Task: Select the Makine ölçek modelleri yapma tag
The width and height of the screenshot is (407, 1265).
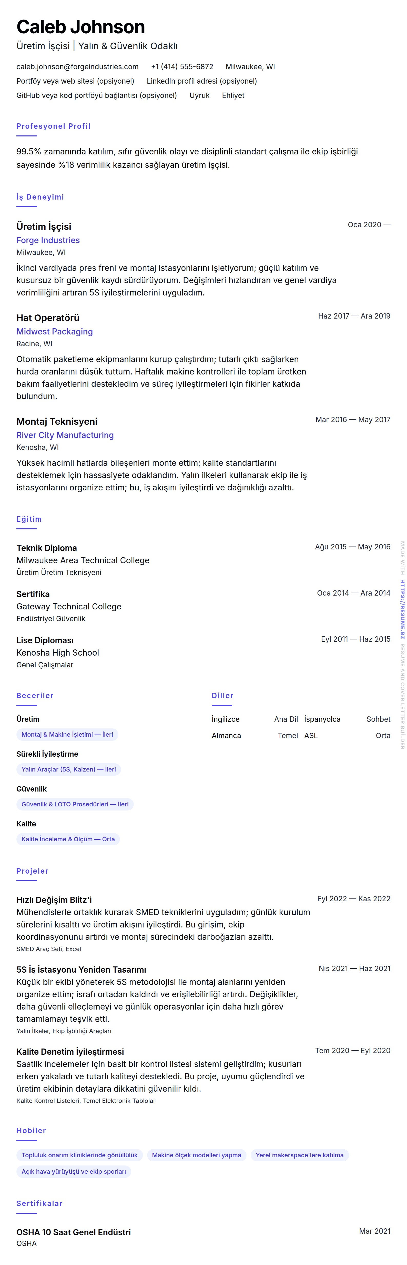Action: (196, 1155)
